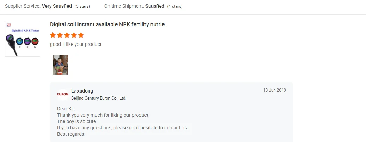Viewport: 366px width, 142px height.
Task: Click the middle orange rating star
Action: point(67,35)
